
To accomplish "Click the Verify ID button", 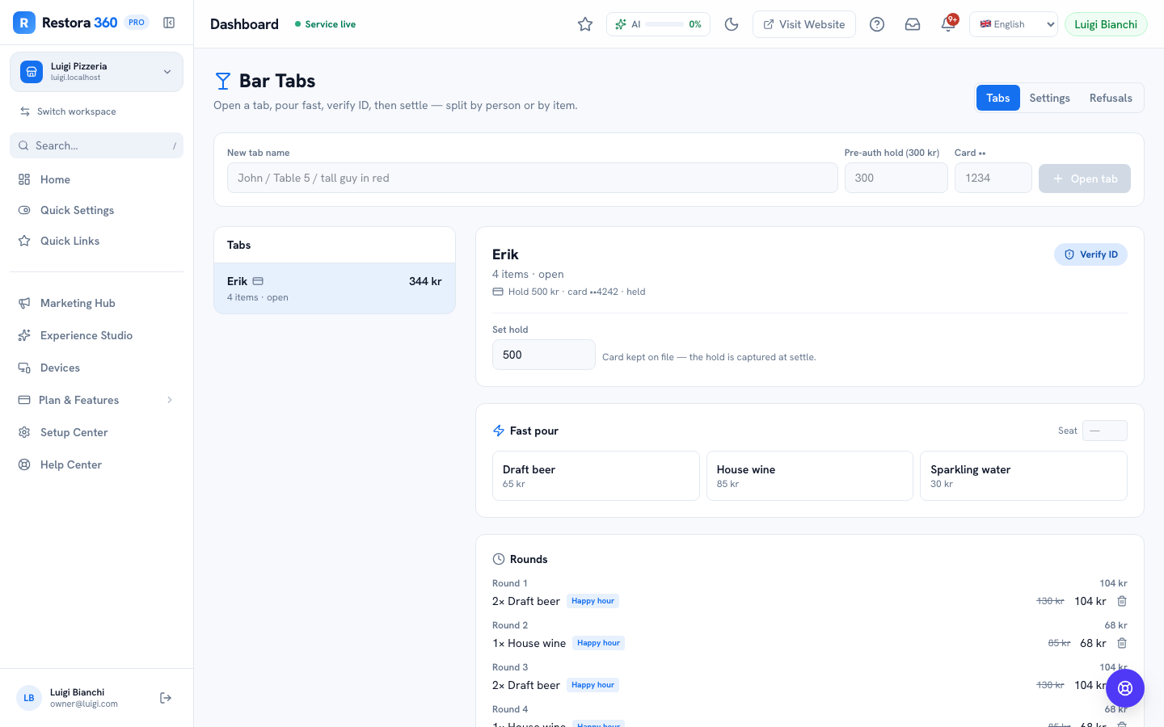I will (1090, 254).
